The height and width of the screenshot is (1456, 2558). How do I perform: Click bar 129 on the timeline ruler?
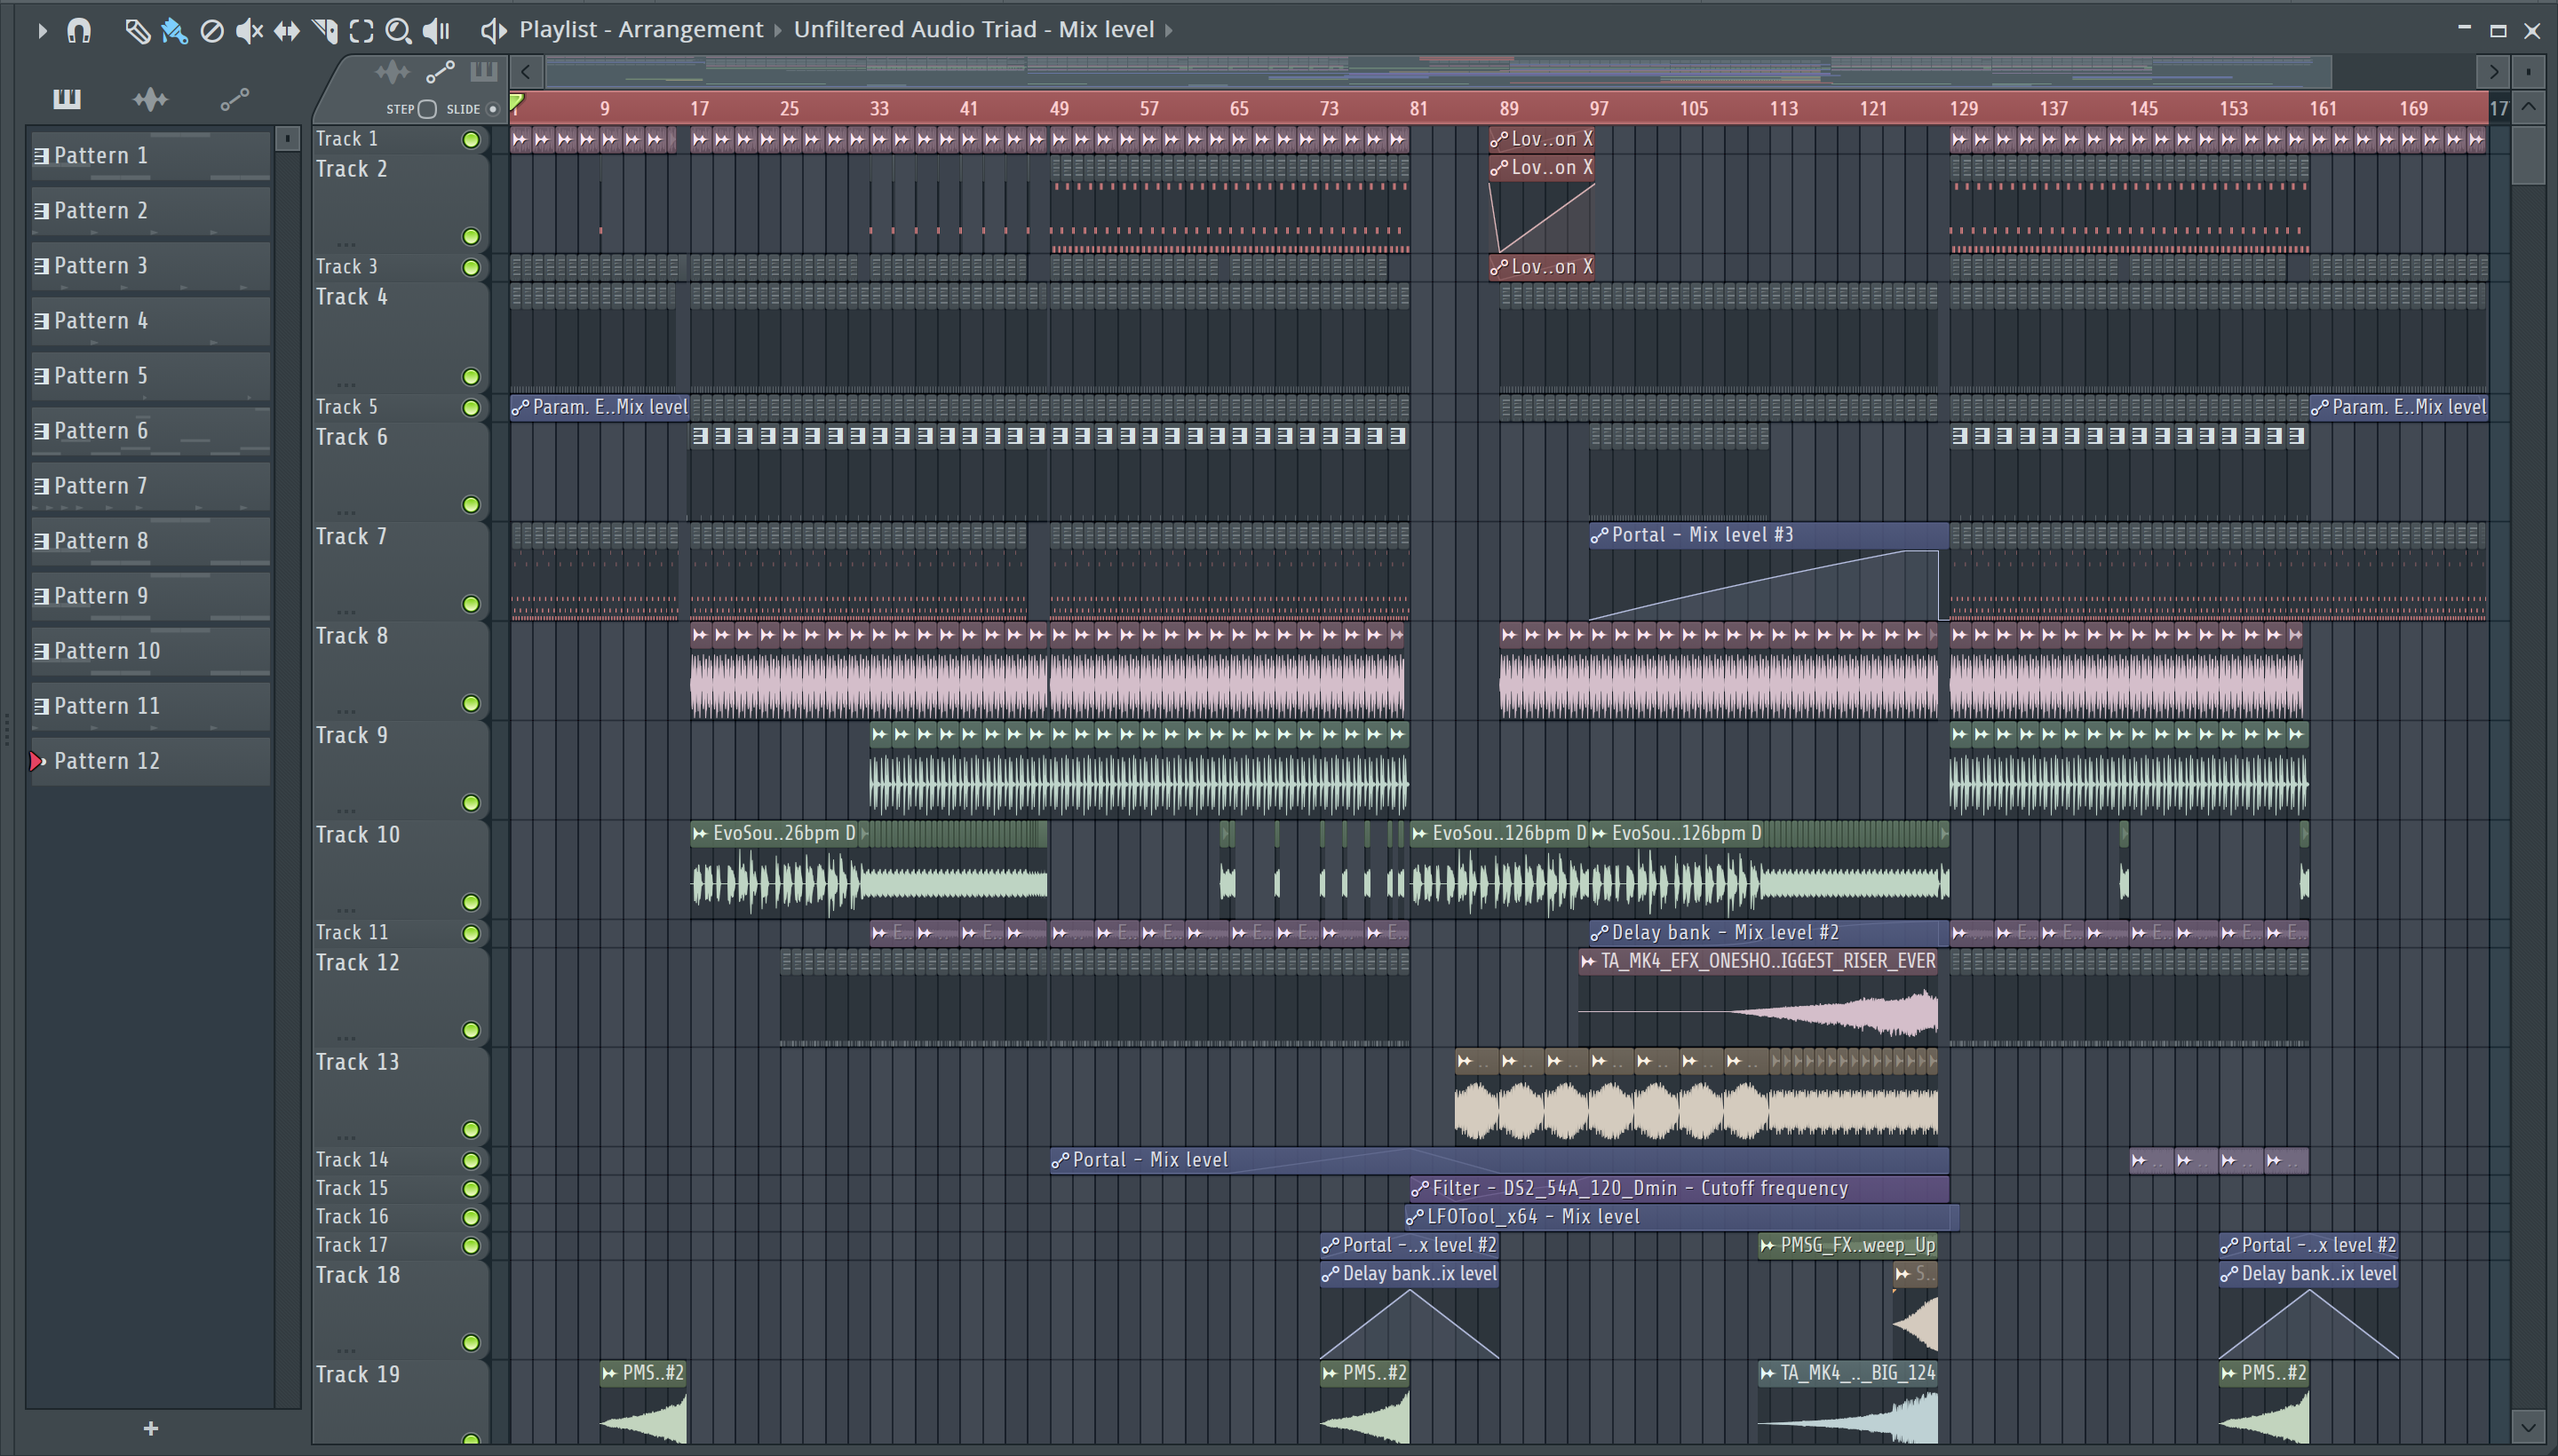(1963, 108)
